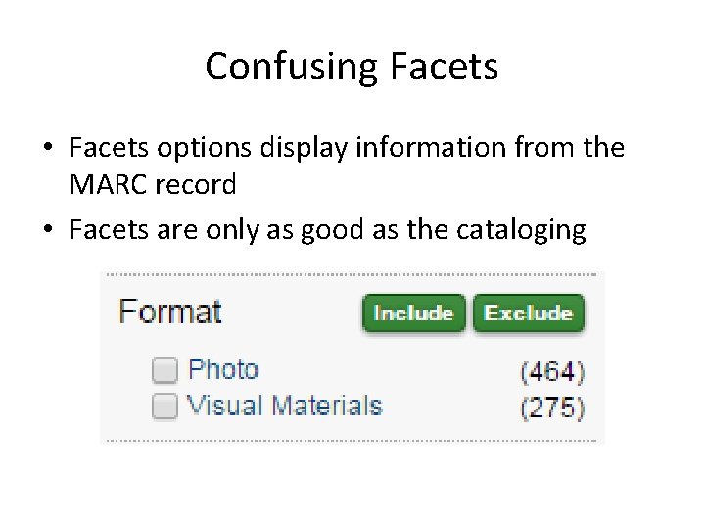Check the Photo format checkbox
This screenshot has height=529, width=705.
[x=164, y=369]
